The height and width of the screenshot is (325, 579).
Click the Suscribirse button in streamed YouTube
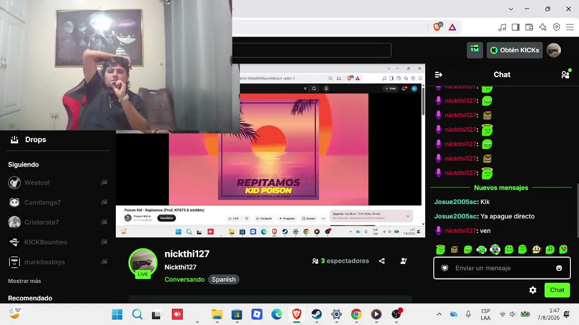pyautogui.click(x=166, y=218)
